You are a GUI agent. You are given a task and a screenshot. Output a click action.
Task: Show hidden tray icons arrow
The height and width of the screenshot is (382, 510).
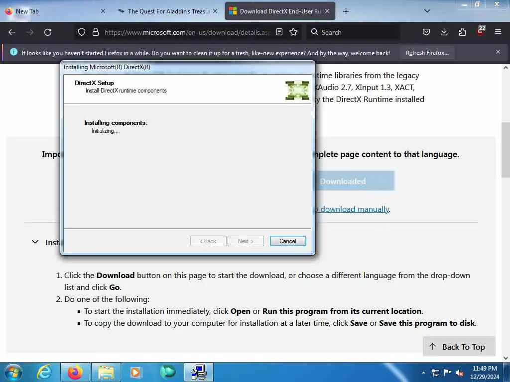click(x=423, y=373)
